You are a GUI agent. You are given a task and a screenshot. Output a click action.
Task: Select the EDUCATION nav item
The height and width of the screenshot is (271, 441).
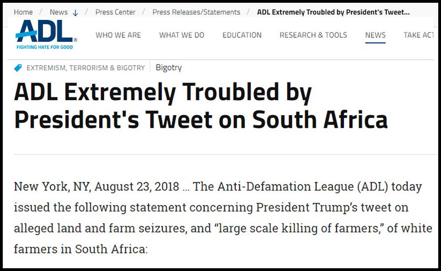(x=242, y=35)
